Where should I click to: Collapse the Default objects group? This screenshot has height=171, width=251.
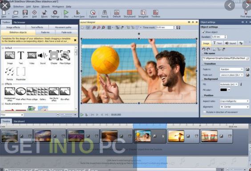coord(3,48)
